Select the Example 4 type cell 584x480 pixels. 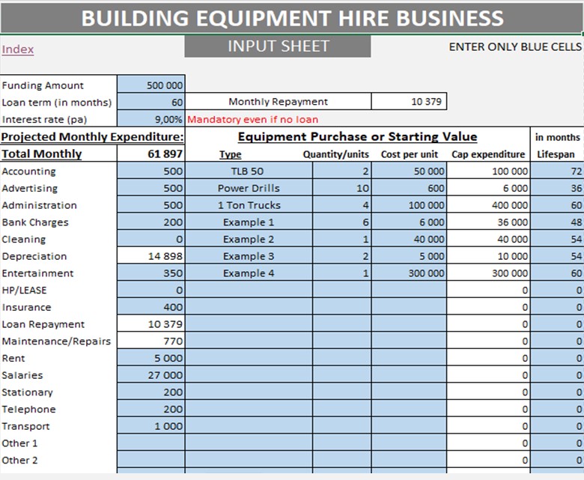(249, 273)
